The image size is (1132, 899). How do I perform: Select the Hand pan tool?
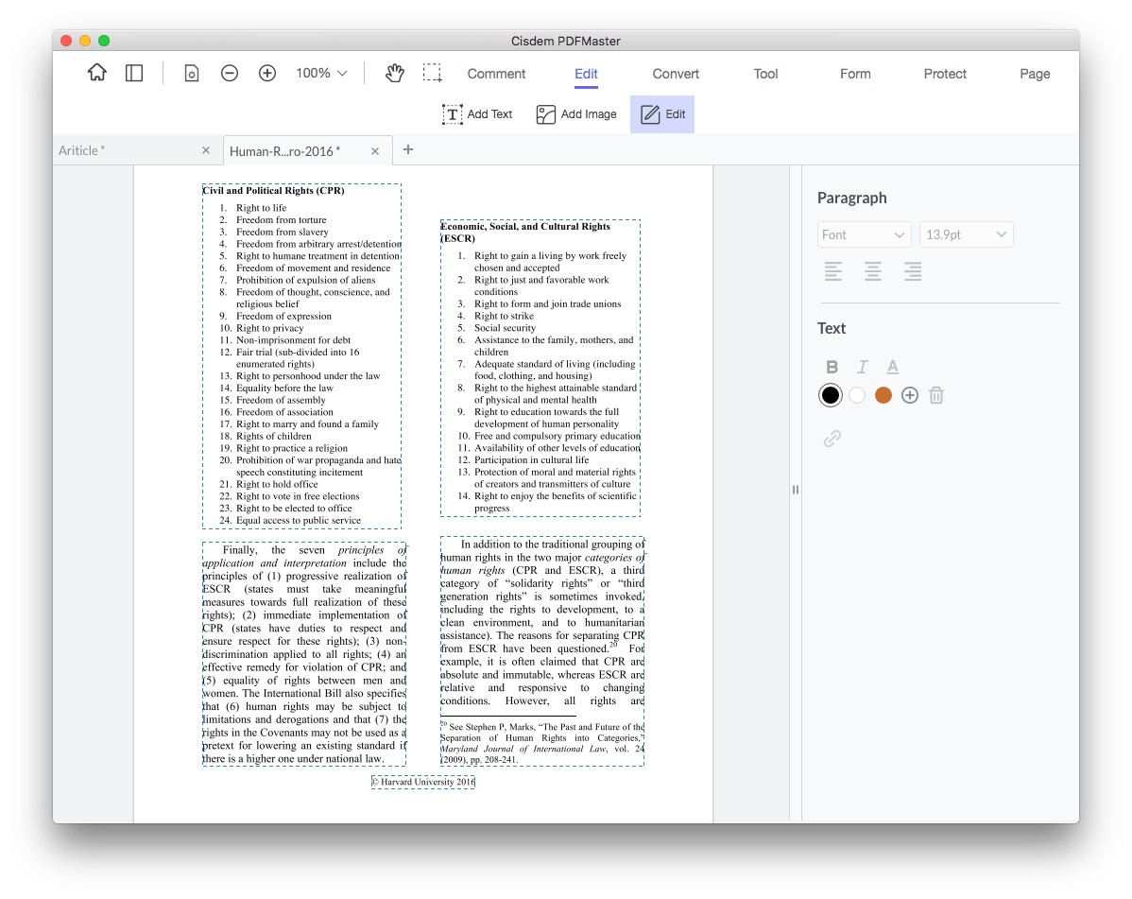[394, 74]
